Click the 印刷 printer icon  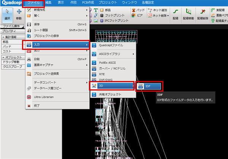click(x=29, y=59)
